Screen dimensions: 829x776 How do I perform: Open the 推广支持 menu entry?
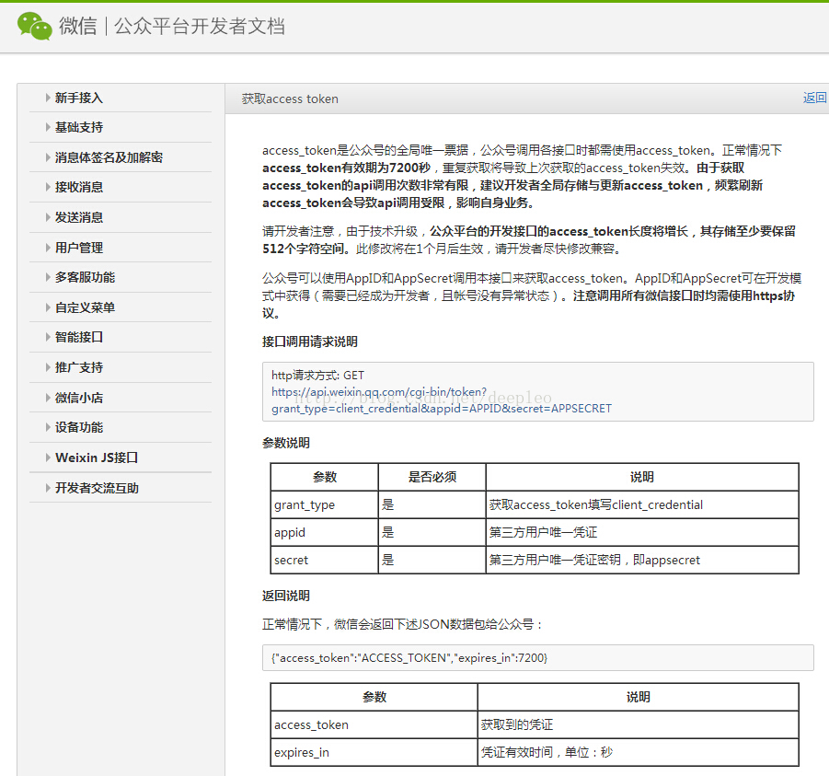pos(79,367)
